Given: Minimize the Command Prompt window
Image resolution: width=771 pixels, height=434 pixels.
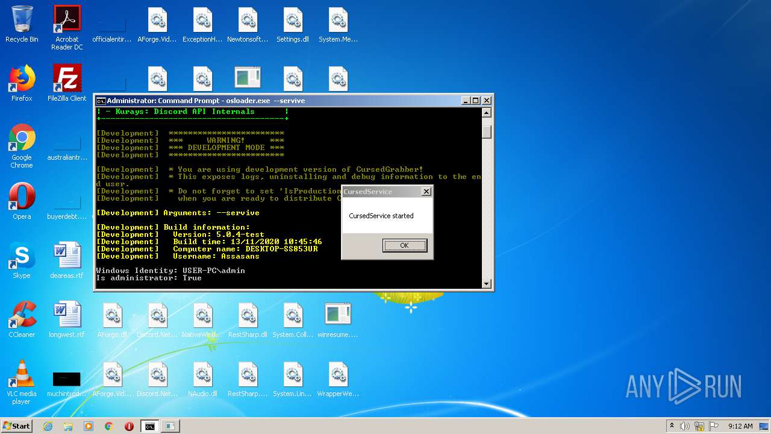Looking at the screenshot, I should [466, 101].
